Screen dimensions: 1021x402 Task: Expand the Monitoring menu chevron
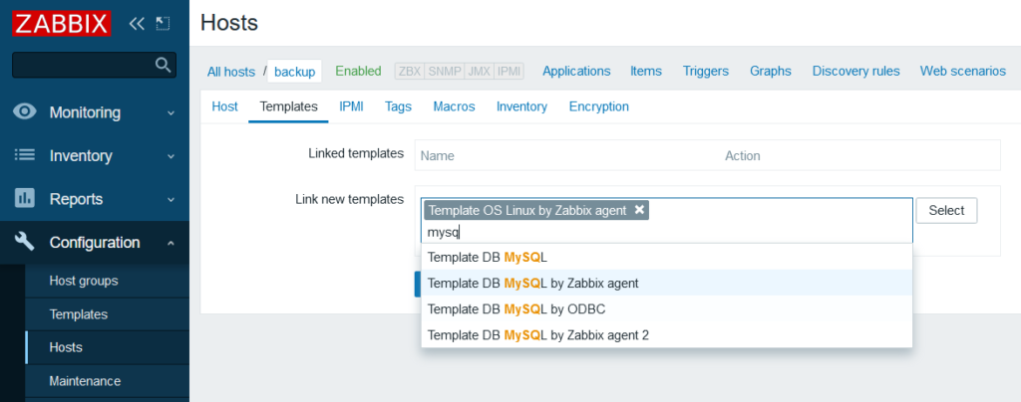click(170, 113)
